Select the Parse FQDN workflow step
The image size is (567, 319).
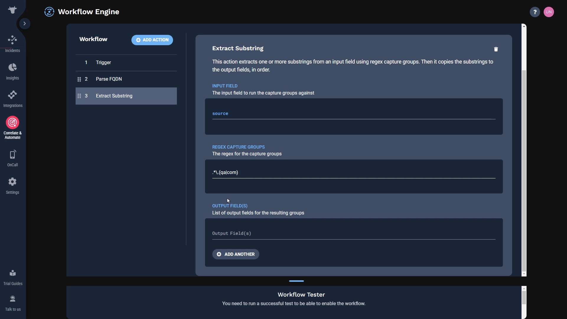[126, 79]
